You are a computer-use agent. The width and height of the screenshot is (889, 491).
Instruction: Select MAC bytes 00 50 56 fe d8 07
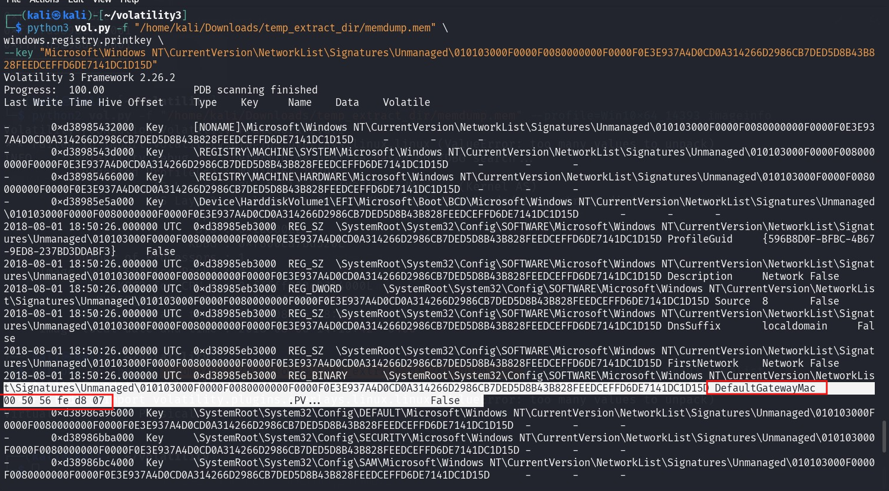(x=54, y=400)
